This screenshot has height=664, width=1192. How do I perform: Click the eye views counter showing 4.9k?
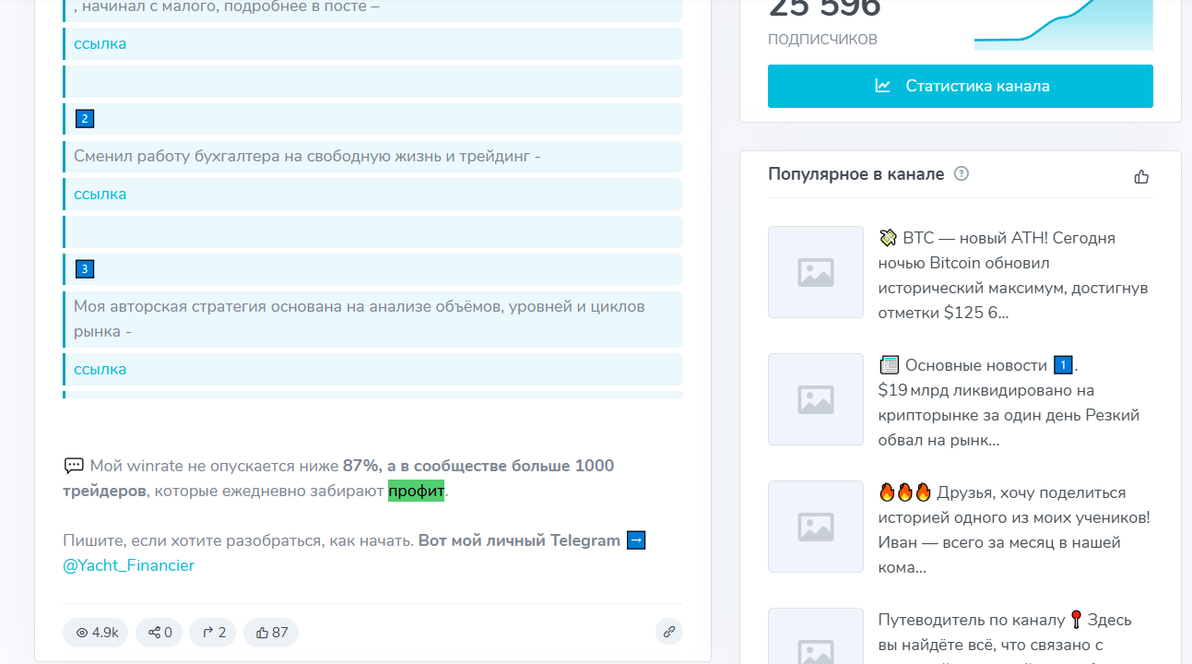pyautogui.click(x=96, y=633)
